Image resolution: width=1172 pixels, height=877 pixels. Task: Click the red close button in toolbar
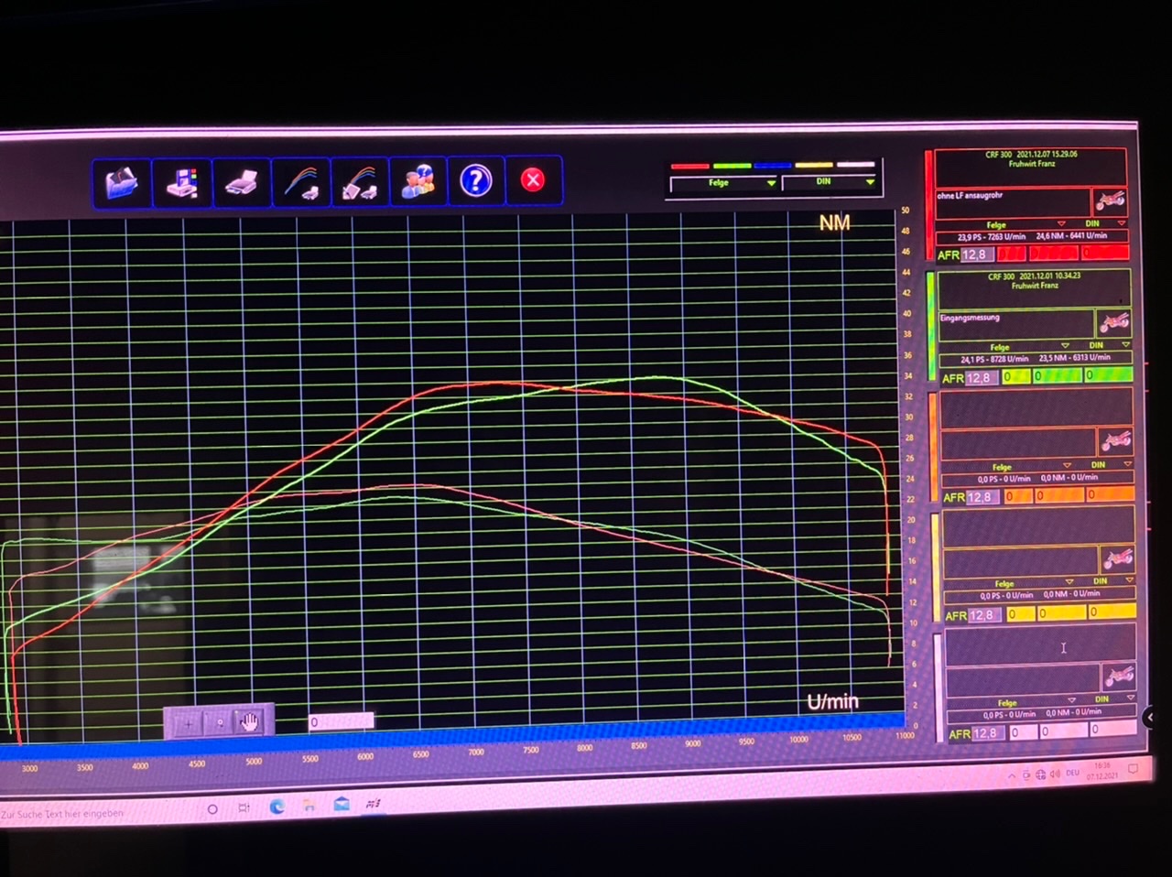point(533,180)
